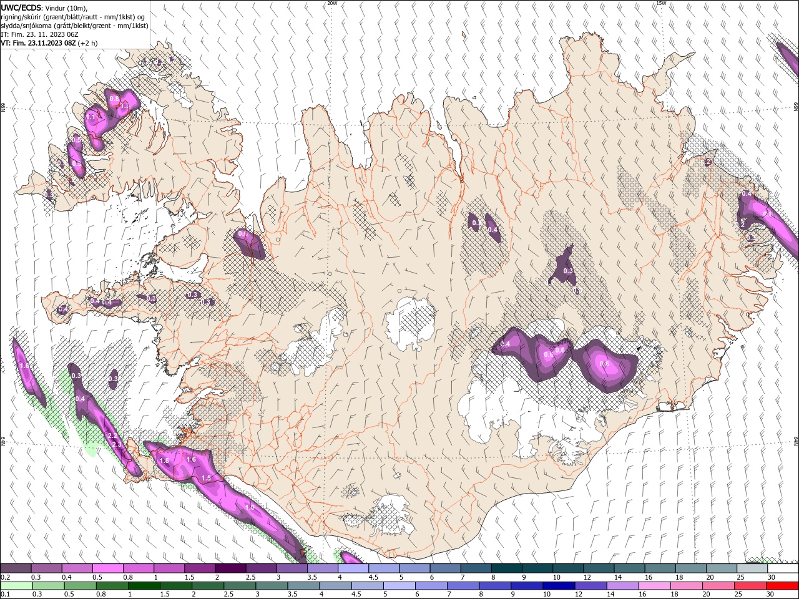The image size is (799, 599).
Task: Click the 0.2–0.3 dark mauve snow legend swatch
Action: point(16,568)
